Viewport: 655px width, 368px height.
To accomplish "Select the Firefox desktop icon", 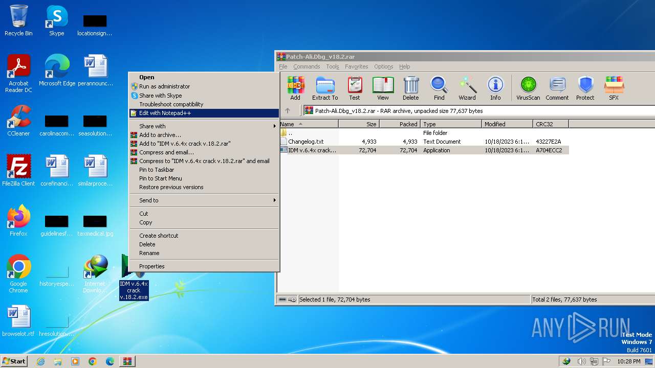I will (18, 220).
